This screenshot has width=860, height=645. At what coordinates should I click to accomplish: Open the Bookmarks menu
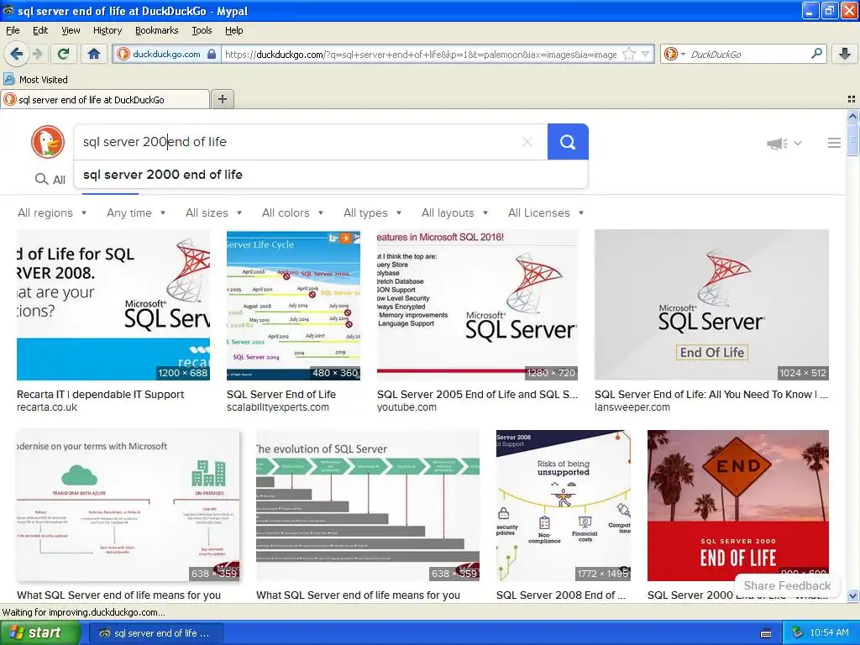click(156, 31)
